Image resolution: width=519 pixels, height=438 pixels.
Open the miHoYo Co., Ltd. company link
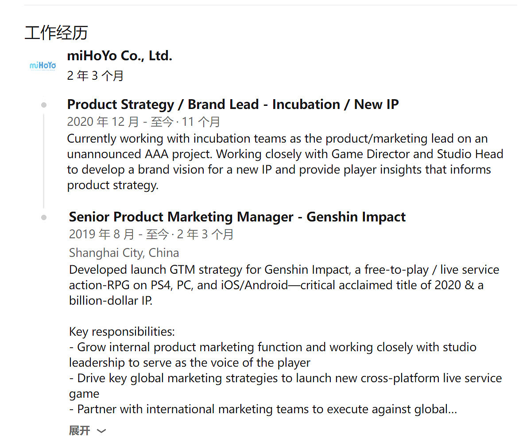[119, 56]
